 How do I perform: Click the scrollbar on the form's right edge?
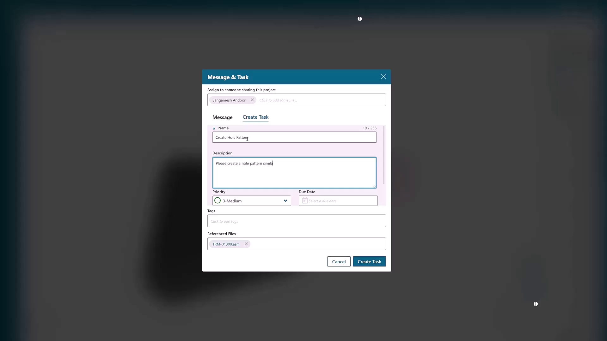click(x=383, y=158)
